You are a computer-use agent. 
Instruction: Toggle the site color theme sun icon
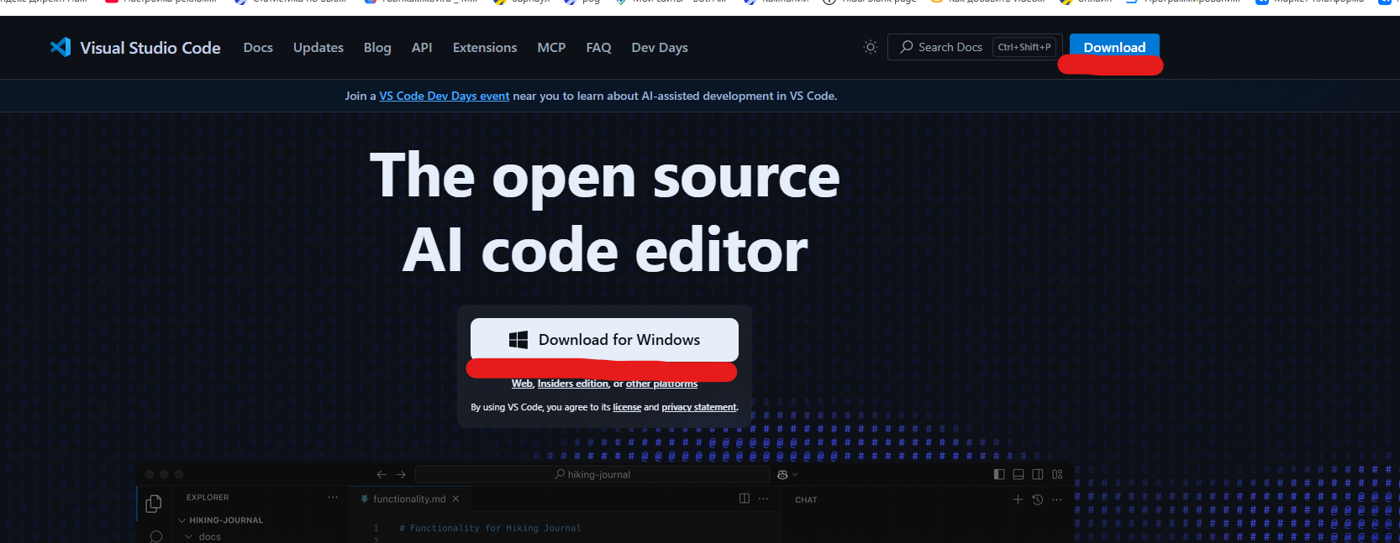[x=871, y=47]
